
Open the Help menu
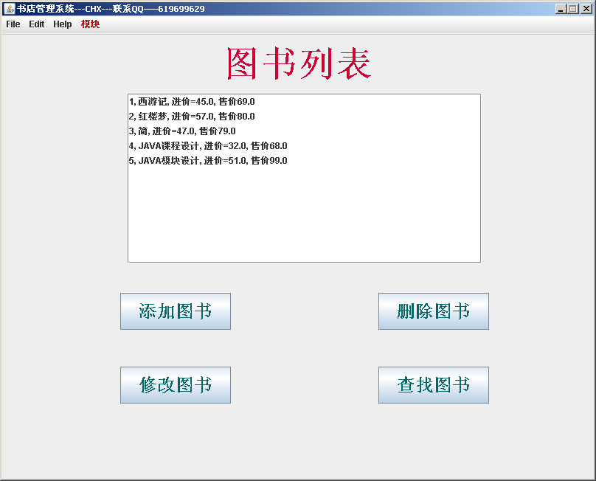(x=63, y=24)
